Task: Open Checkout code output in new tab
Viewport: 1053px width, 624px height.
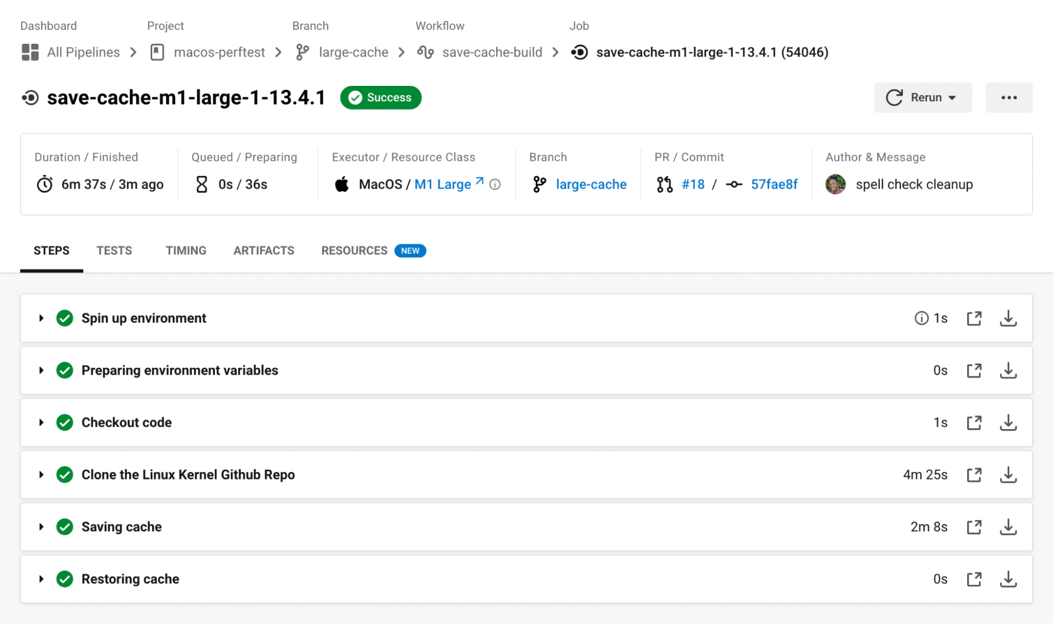Action: pyautogui.click(x=974, y=422)
